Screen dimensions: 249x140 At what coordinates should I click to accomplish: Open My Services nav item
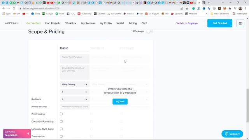(x=88, y=23)
